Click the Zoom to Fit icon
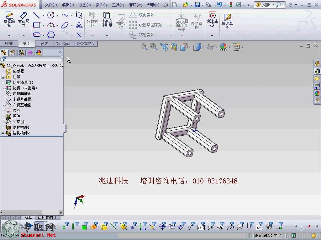The width and height of the screenshot is (321, 240). (x=144, y=47)
